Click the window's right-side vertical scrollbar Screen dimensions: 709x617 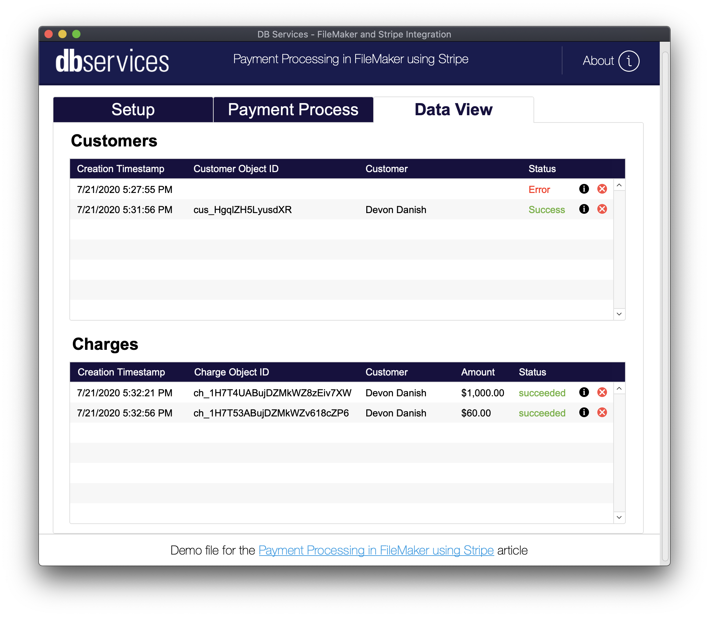665,305
